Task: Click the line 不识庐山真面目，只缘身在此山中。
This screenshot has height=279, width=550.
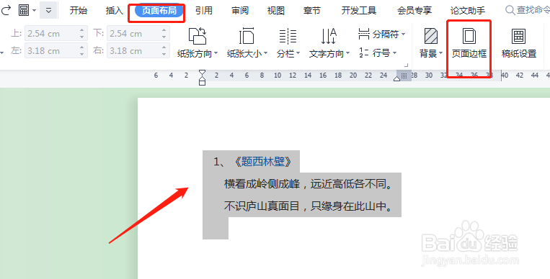Action: coord(309,206)
